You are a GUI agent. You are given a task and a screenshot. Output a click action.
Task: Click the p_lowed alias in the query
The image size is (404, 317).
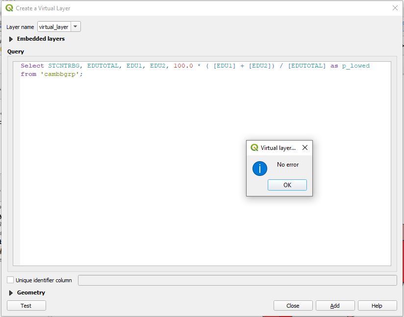(355, 66)
